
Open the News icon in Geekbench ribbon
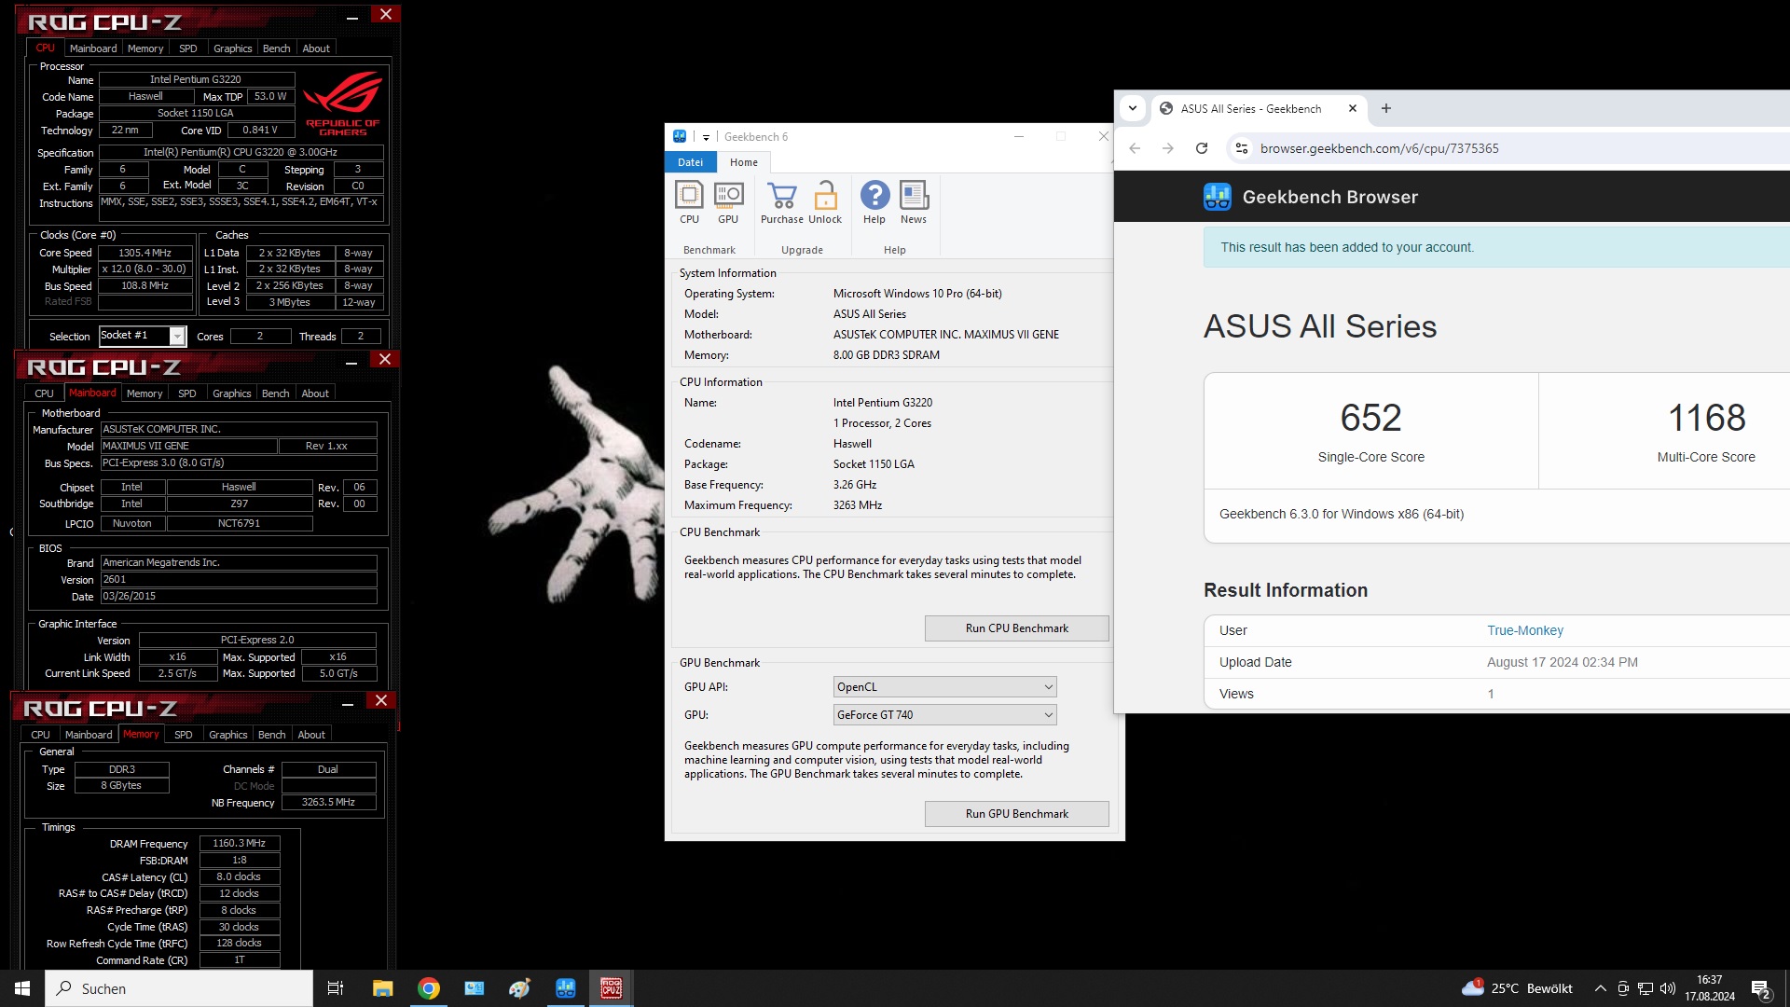[x=914, y=202]
